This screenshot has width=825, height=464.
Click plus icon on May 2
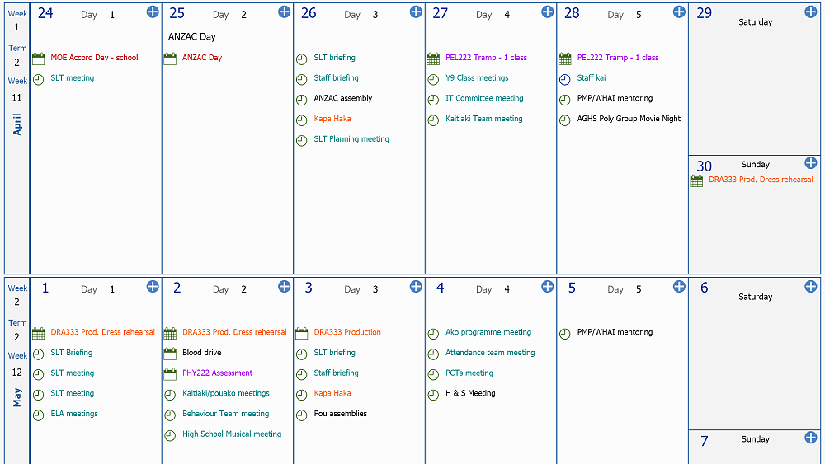pos(284,286)
